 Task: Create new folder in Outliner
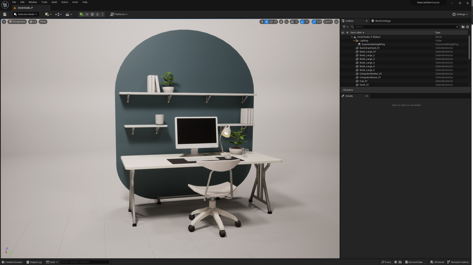coord(463,27)
